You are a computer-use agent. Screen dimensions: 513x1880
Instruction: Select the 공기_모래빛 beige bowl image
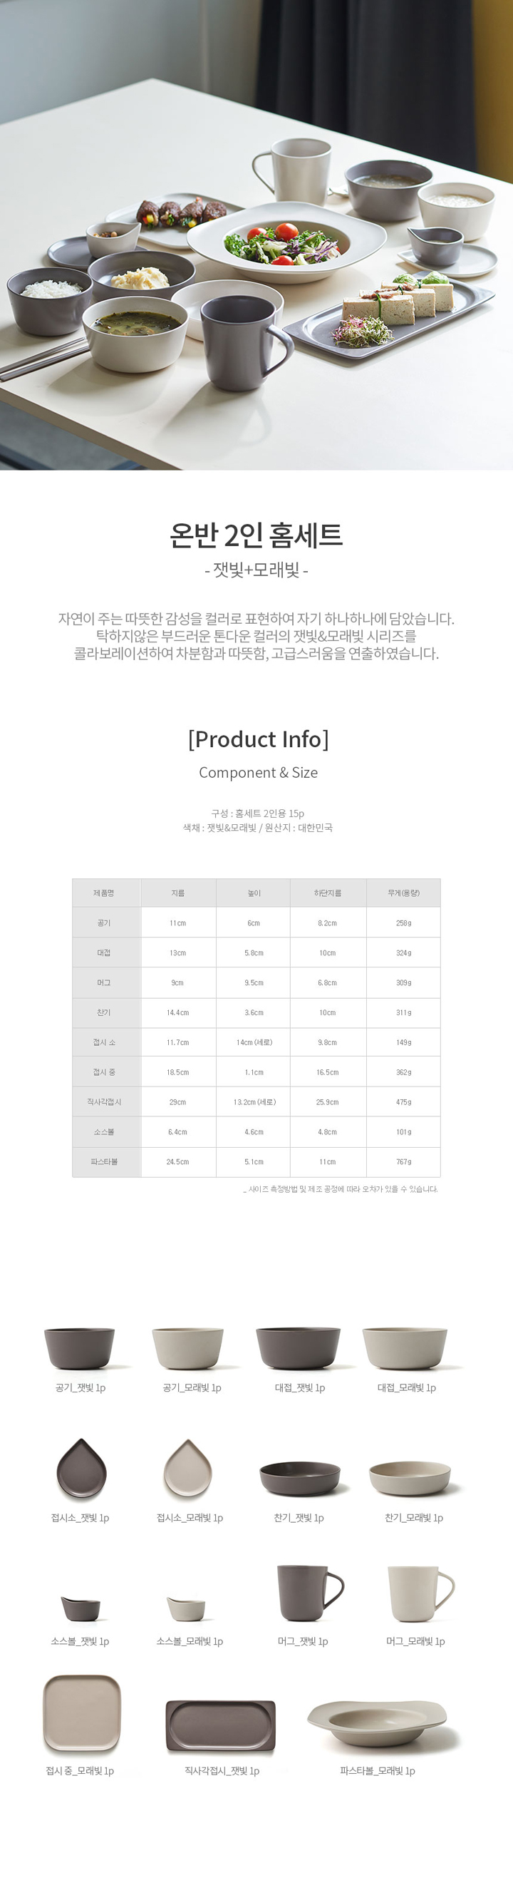tap(187, 1348)
